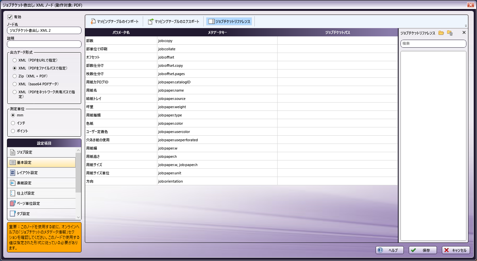Click the マッピングテーブルのエクスポート icon
Image resolution: width=477 pixels, height=261 pixels.
pyautogui.click(x=150, y=22)
